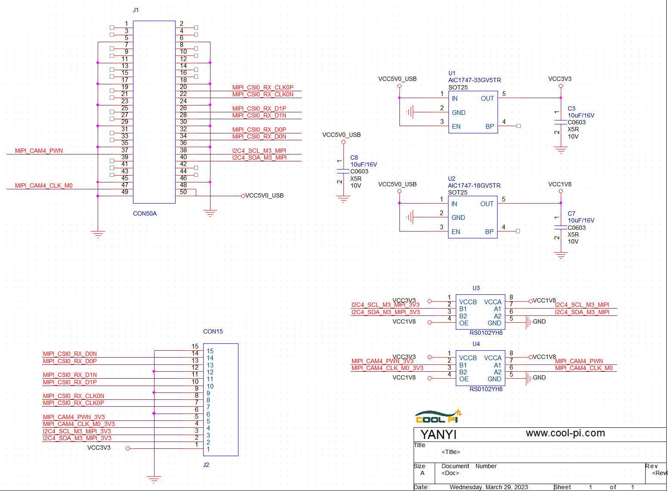668x491 pixels.
Task: Click VCC5V0_USB label at U2 input
Action: [397, 184]
